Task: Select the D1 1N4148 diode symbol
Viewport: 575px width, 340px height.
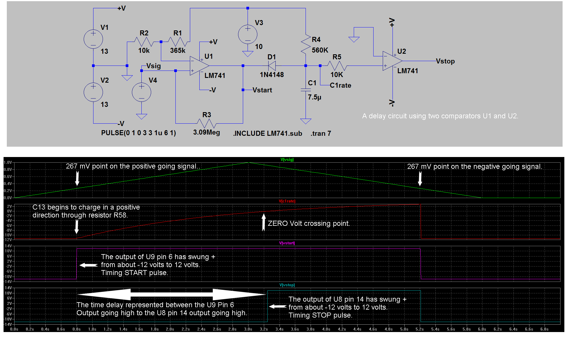Action: (272, 66)
